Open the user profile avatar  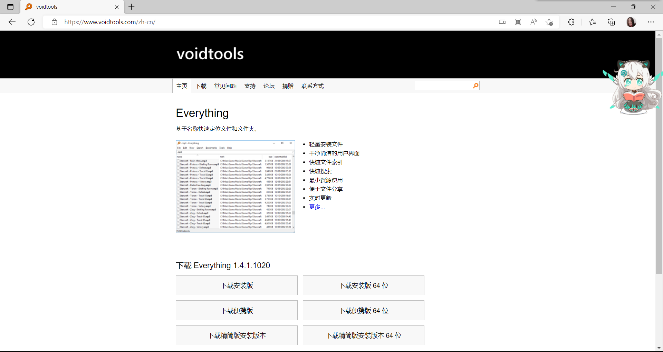point(631,22)
